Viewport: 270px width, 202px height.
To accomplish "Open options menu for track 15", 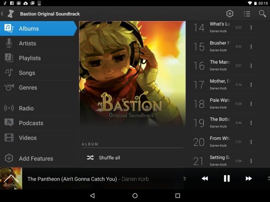I will (x=251, y=47).
